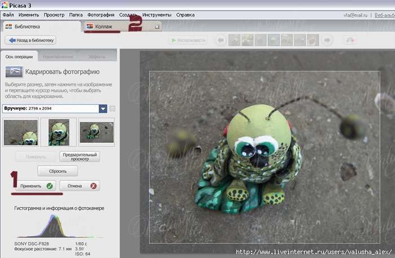Click Предварительный просмотр button
Image resolution: width=395 pixels, height=258 pixels.
pyautogui.click(x=80, y=157)
